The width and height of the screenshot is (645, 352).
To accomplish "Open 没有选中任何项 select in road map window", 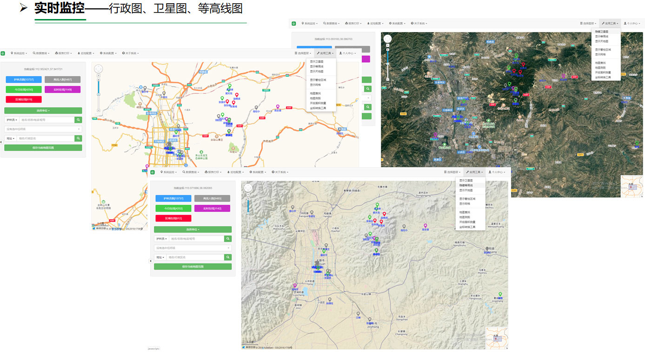I will click(x=43, y=129).
